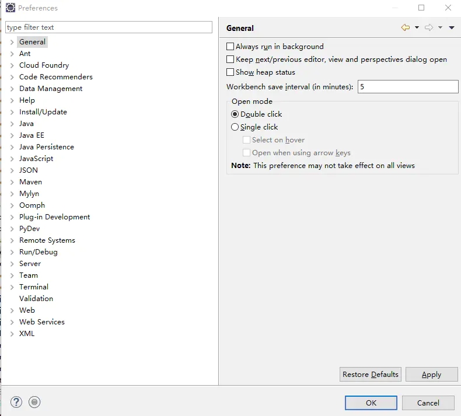The width and height of the screenshot is (461, 416).
Task: Open the Install/Update preferences page
Action: [x=43, y=112]
